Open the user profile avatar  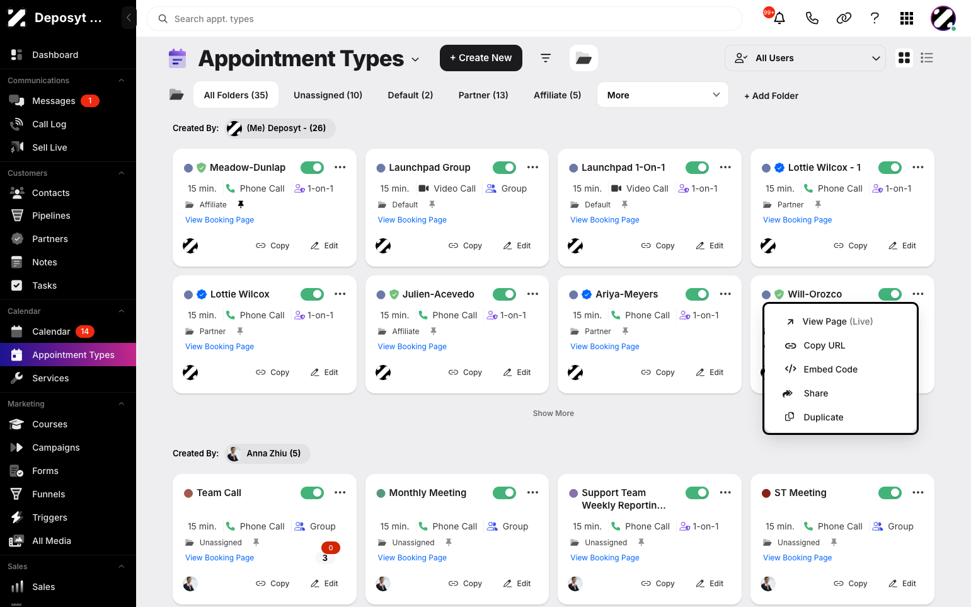pyautogui.click(x=943, y=18)
